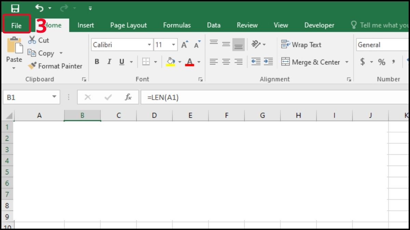Toggle Bold formatting

coord(97,62)
